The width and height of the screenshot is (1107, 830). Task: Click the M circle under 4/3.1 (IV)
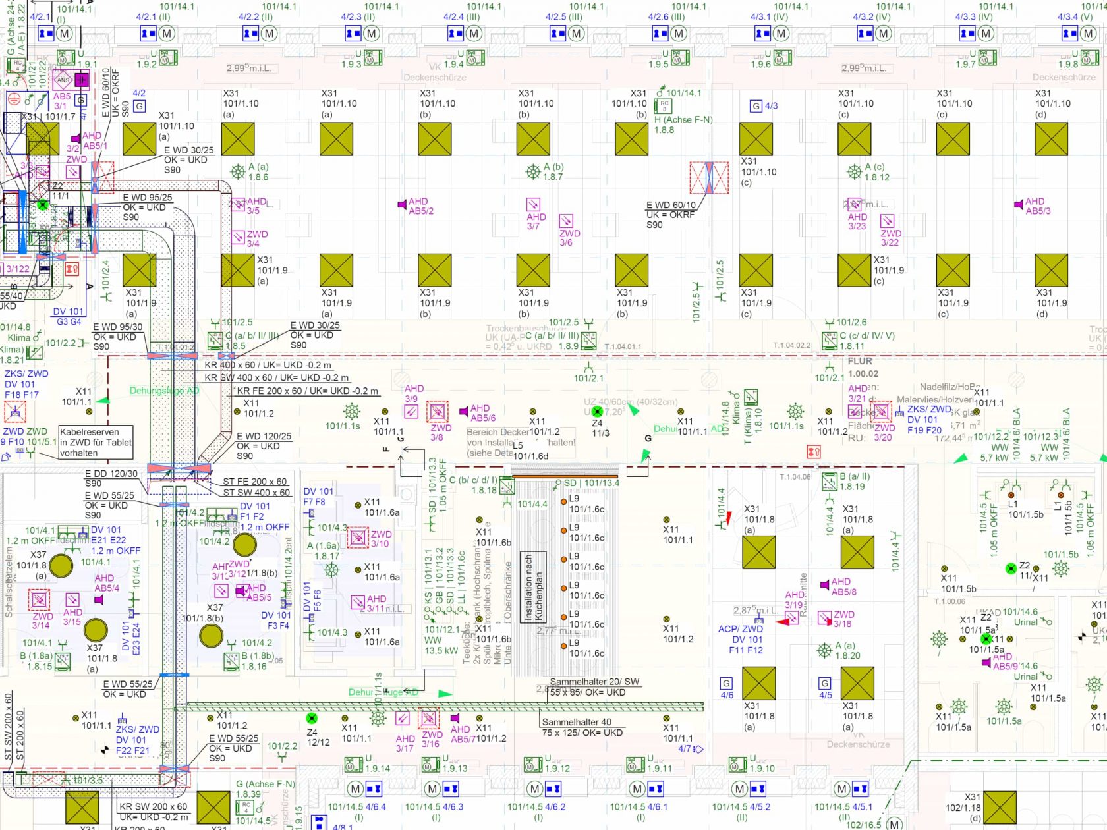[781, 33]
